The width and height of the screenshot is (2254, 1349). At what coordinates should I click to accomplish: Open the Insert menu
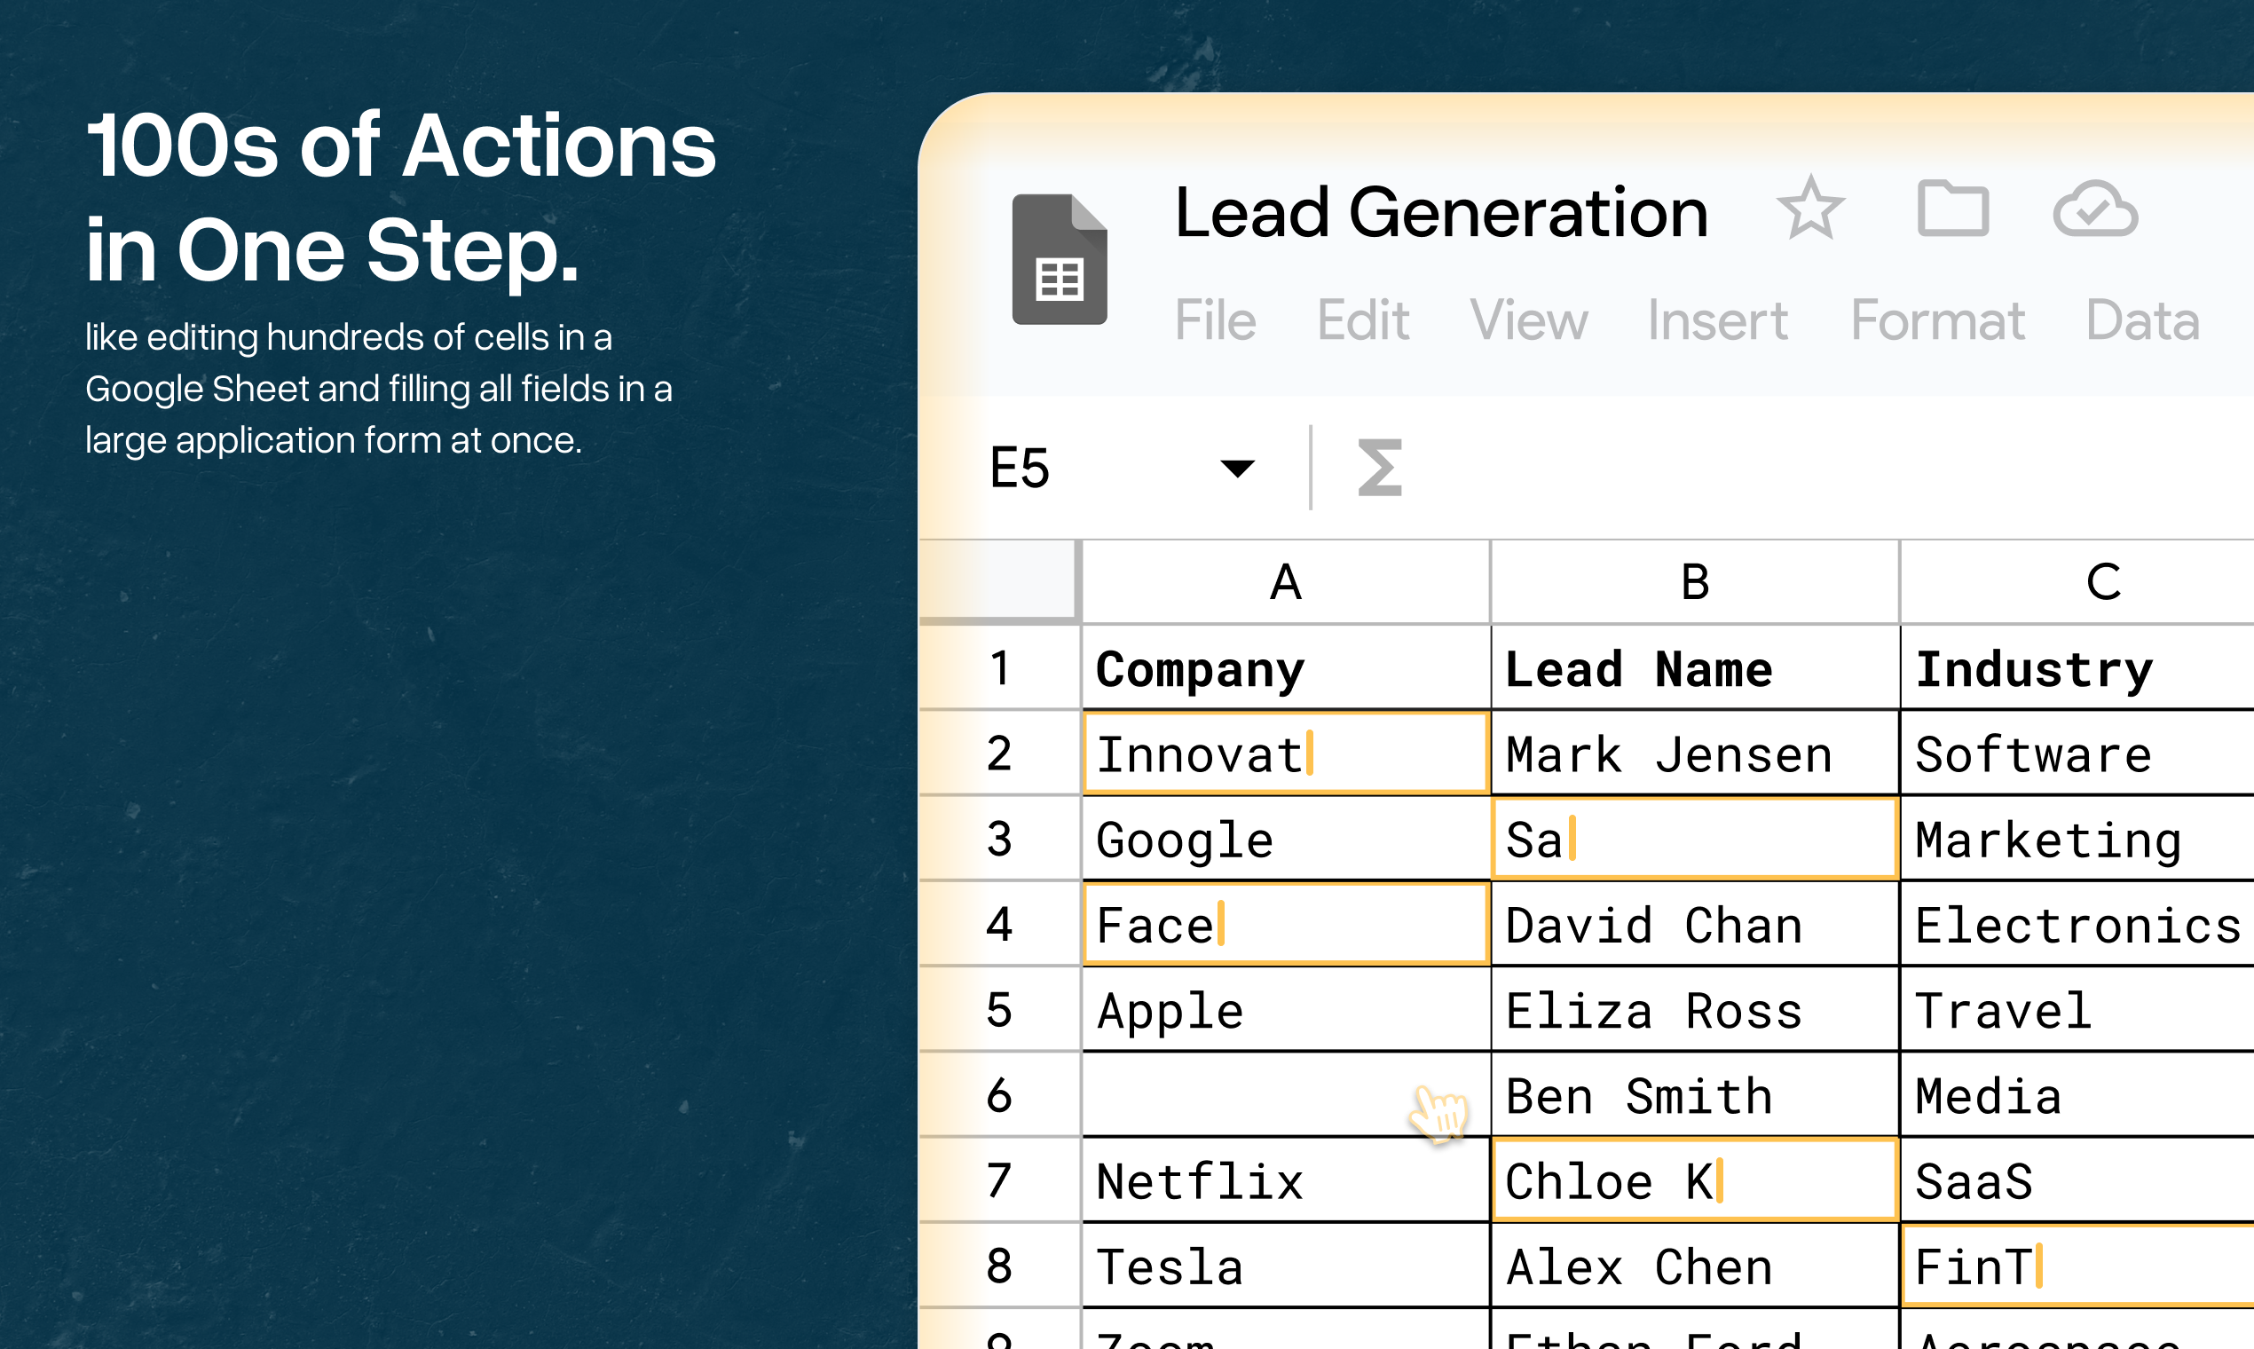1716,320
